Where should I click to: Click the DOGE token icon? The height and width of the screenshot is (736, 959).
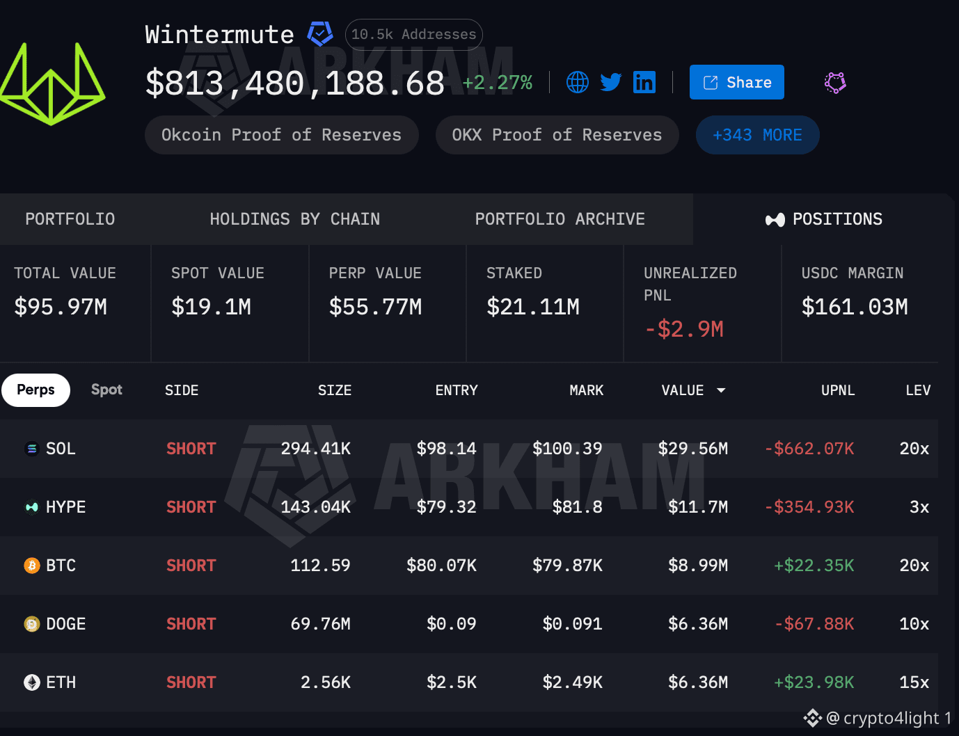click(x=31, y=624)
